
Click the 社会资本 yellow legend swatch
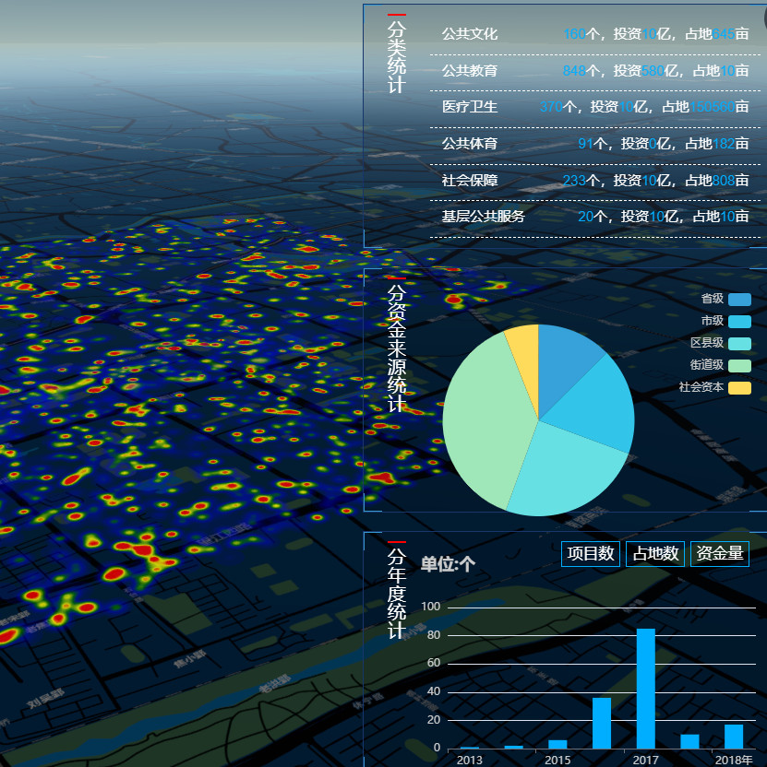click(x=738, y=387)
